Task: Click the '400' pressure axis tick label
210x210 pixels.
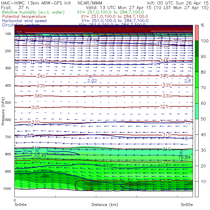Action: 8,85
